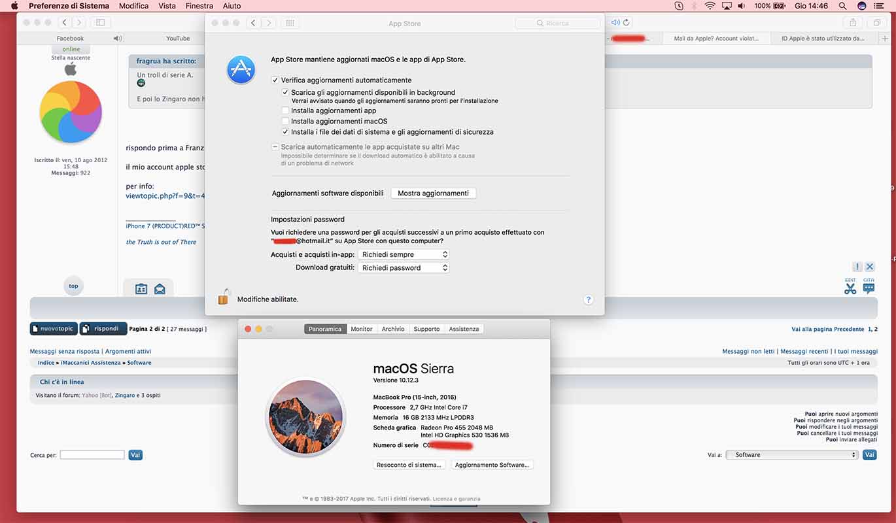Click the user profile card icon
Image resolution: width=896 pixels, height=523 pixels.
pyautogui.click(x=141, y=288)
